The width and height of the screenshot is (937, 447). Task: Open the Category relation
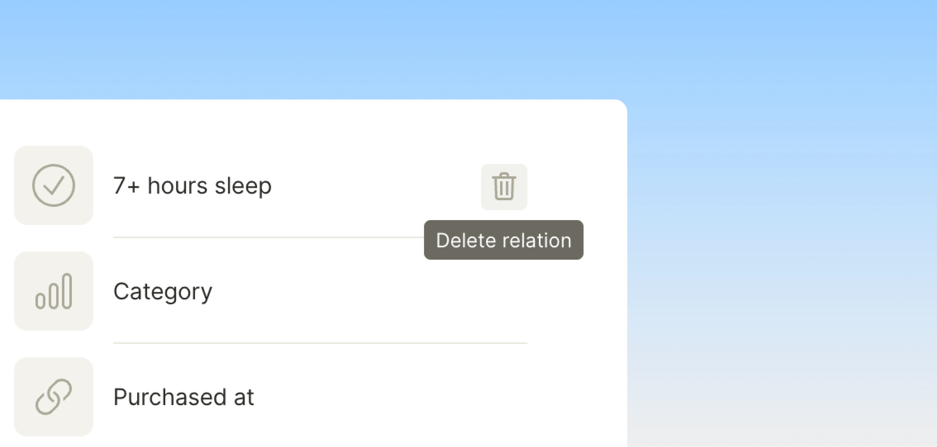[x=163, y=292]
